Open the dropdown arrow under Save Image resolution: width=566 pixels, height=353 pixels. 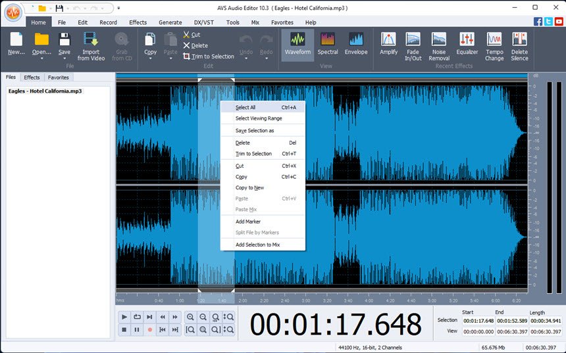pyautogui.click(x=64, y=59)
